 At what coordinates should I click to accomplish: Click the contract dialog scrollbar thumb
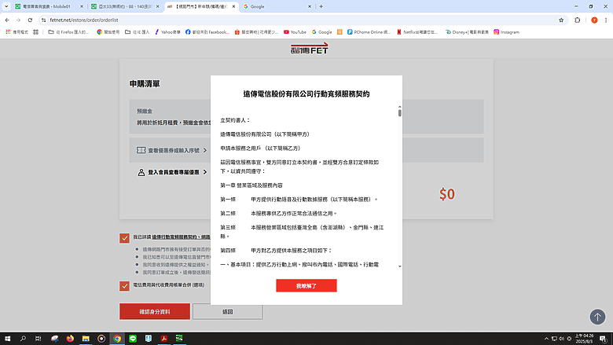(x=399, y=113)
